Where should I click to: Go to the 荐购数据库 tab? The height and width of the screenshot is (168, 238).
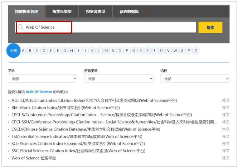coord(129,11)
